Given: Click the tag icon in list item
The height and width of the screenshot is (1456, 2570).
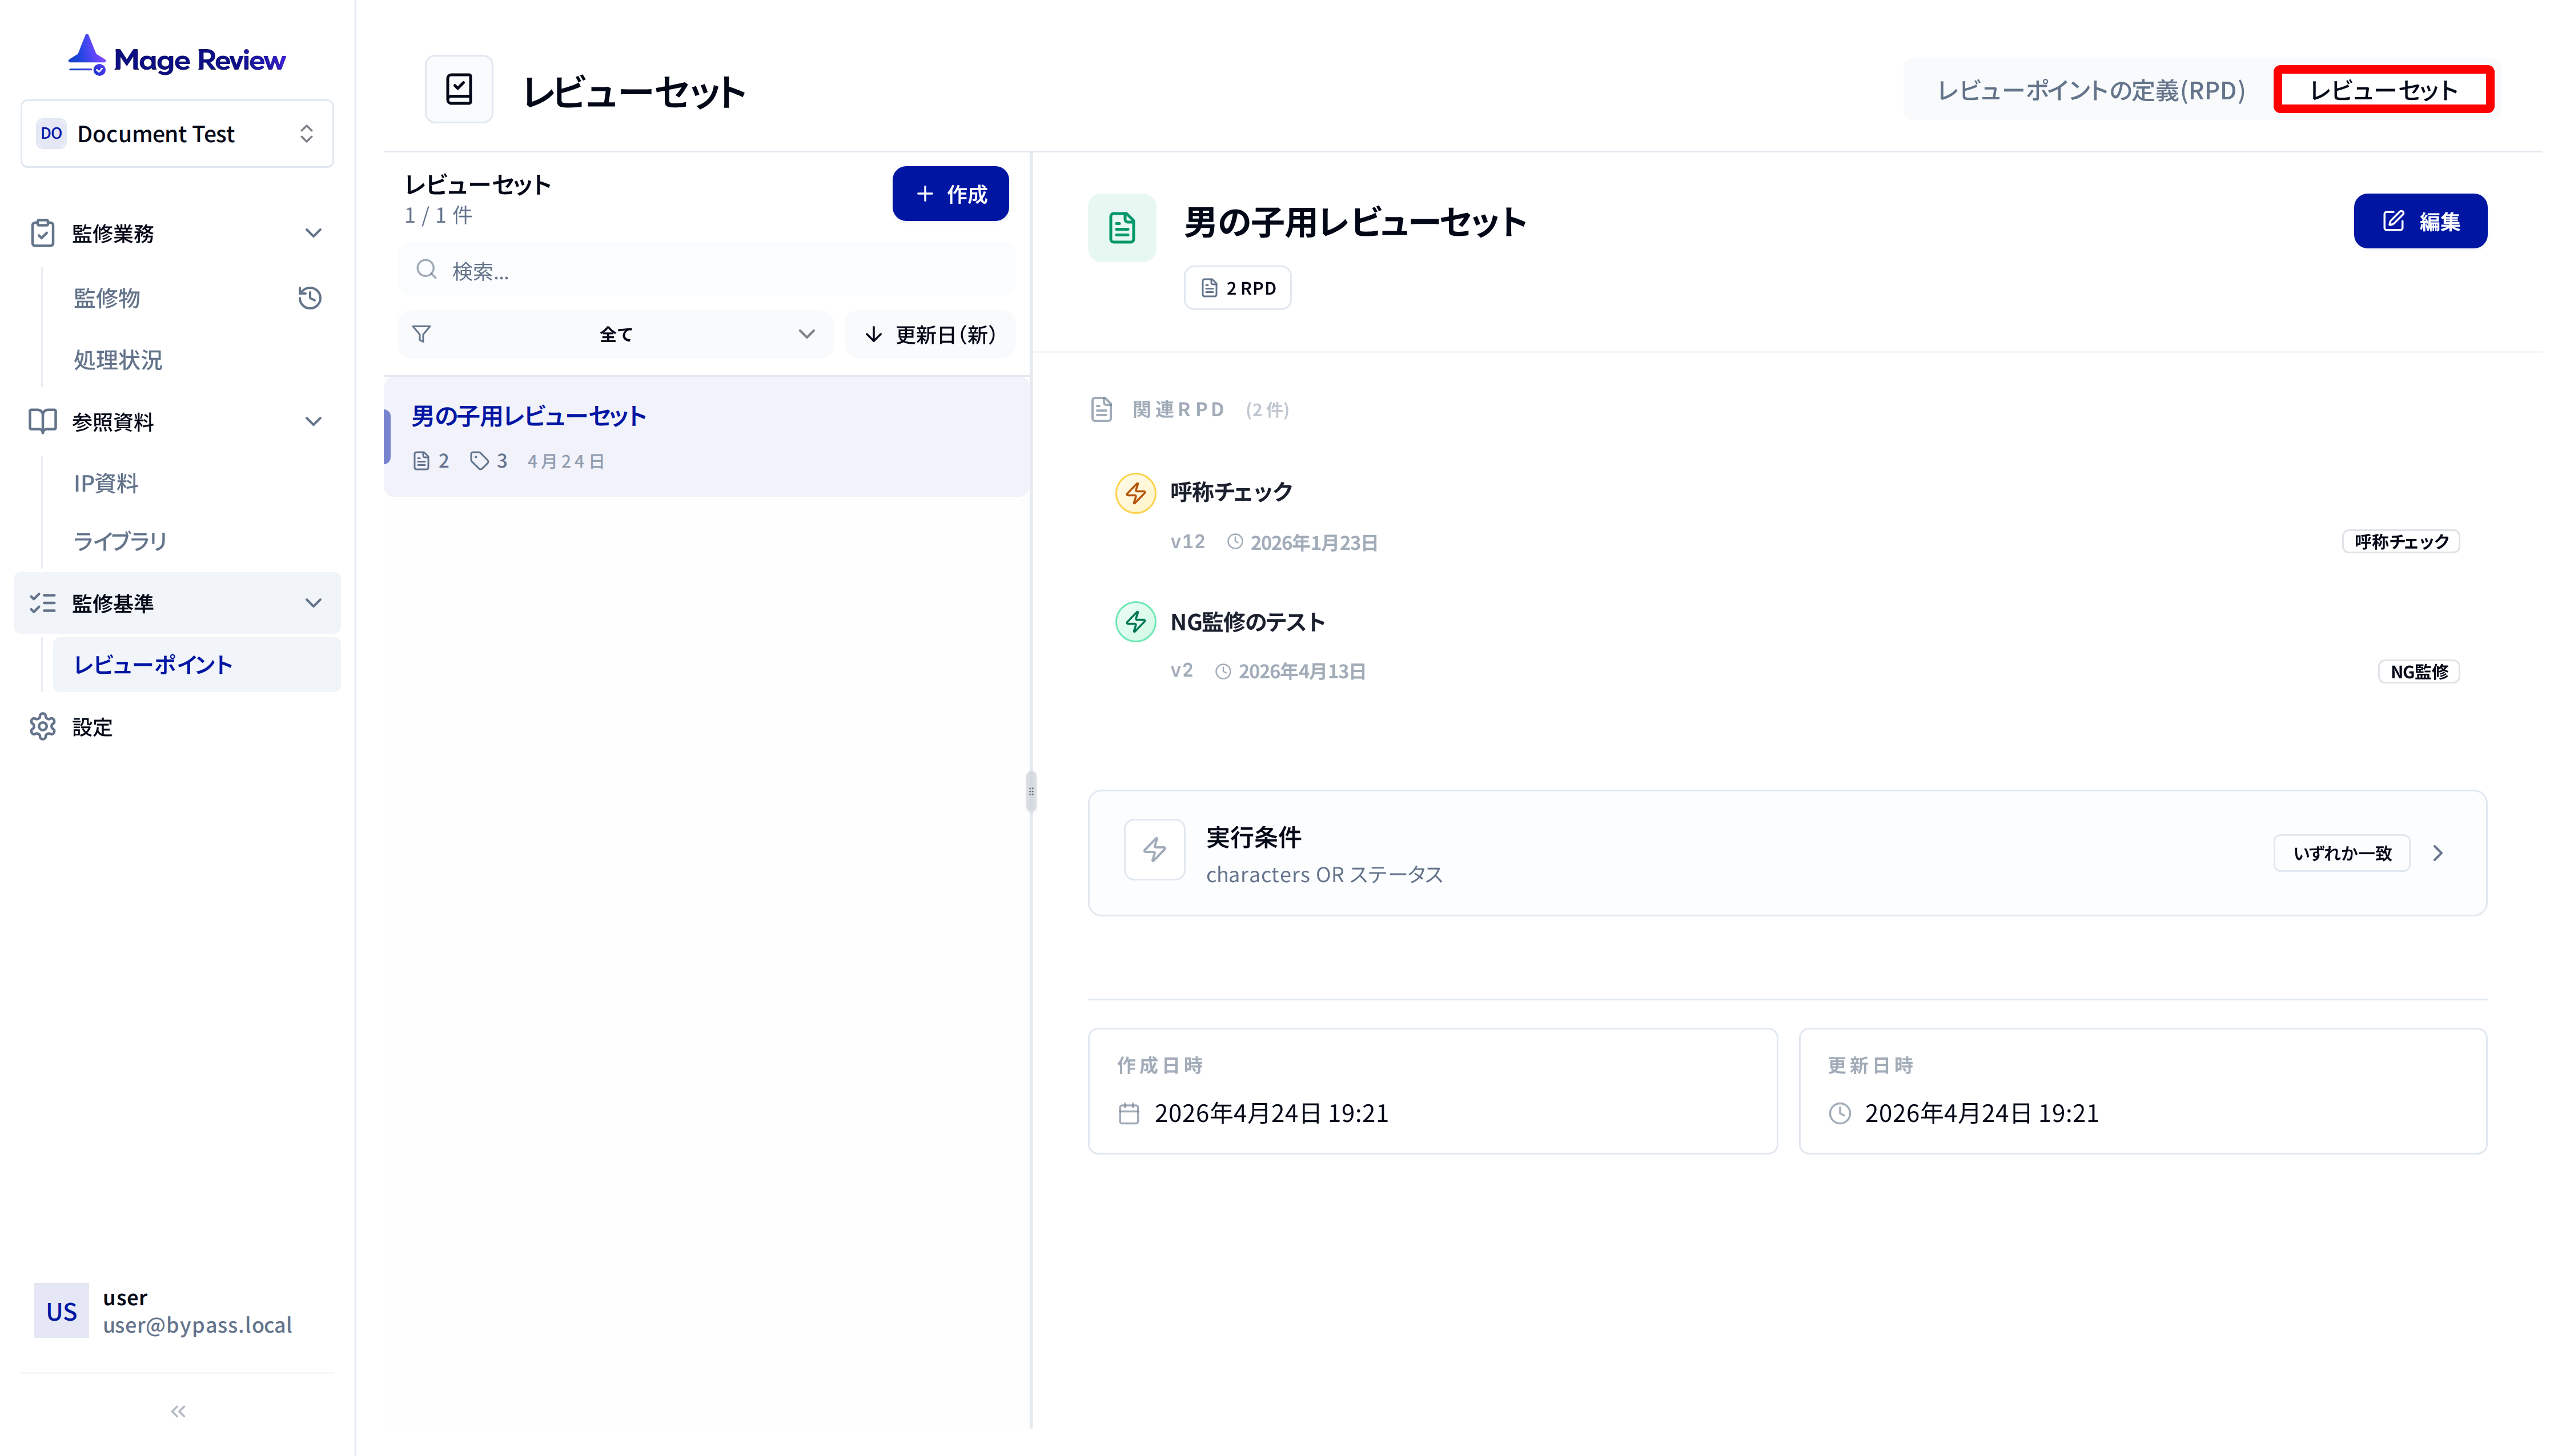Looking at the screenshot, I should (x=479, y=461).
